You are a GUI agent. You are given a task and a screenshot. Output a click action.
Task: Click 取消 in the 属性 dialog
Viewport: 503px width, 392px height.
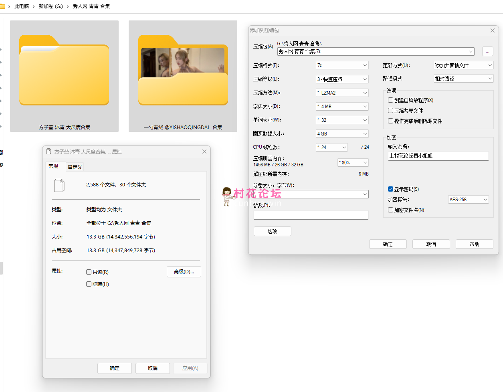click(153, 368)
